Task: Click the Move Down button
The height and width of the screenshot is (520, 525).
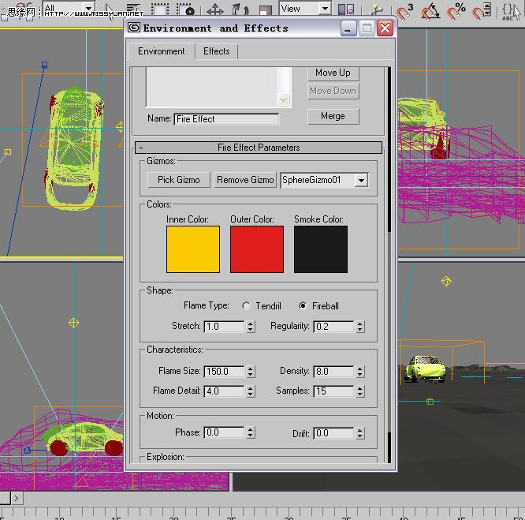Action: point(333,91)
